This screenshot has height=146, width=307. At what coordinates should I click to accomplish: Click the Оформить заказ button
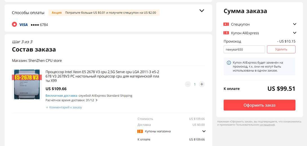[259, 105]
